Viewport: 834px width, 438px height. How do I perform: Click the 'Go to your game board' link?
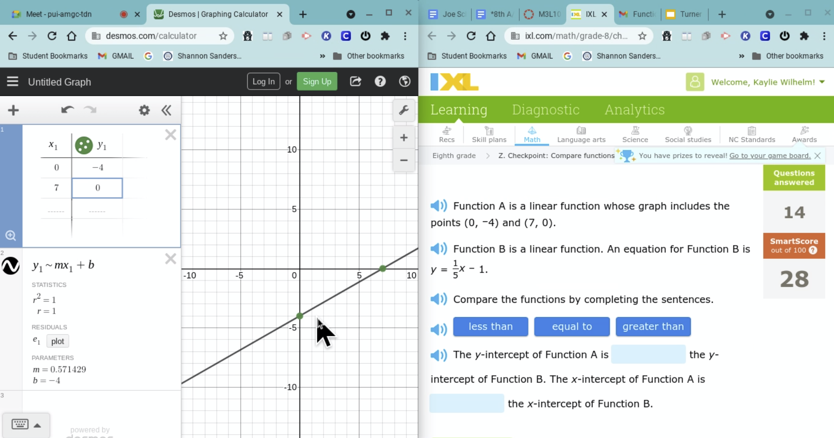click(771, 155)
